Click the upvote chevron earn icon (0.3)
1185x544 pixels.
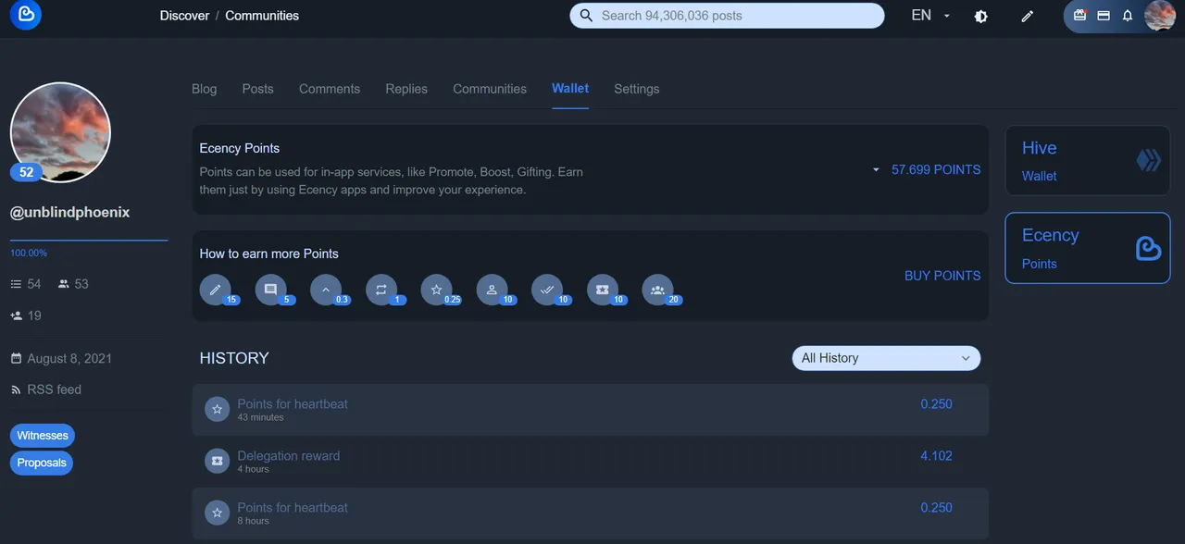pyautogui.click(x=326, y=290)
